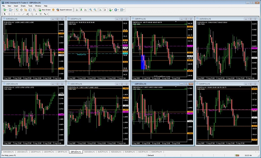Image resolution: width=261 pixels, height=158 pixels.
Task: Select the Vertical Line drawing tool
Action: pyautogui.click(x=14, y=14)
